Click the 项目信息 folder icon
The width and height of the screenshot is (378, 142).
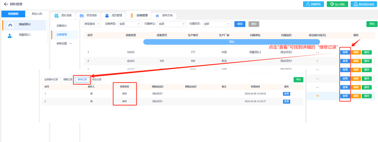(x=82, y=15)
